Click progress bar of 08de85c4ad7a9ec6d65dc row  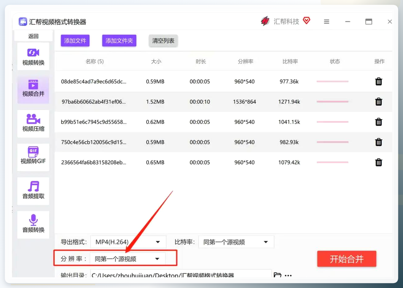332,81
